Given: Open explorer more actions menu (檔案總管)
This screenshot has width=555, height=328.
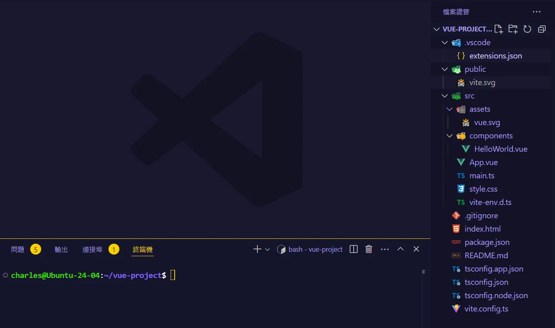Looking at the screenshot, I should point(536,12).
